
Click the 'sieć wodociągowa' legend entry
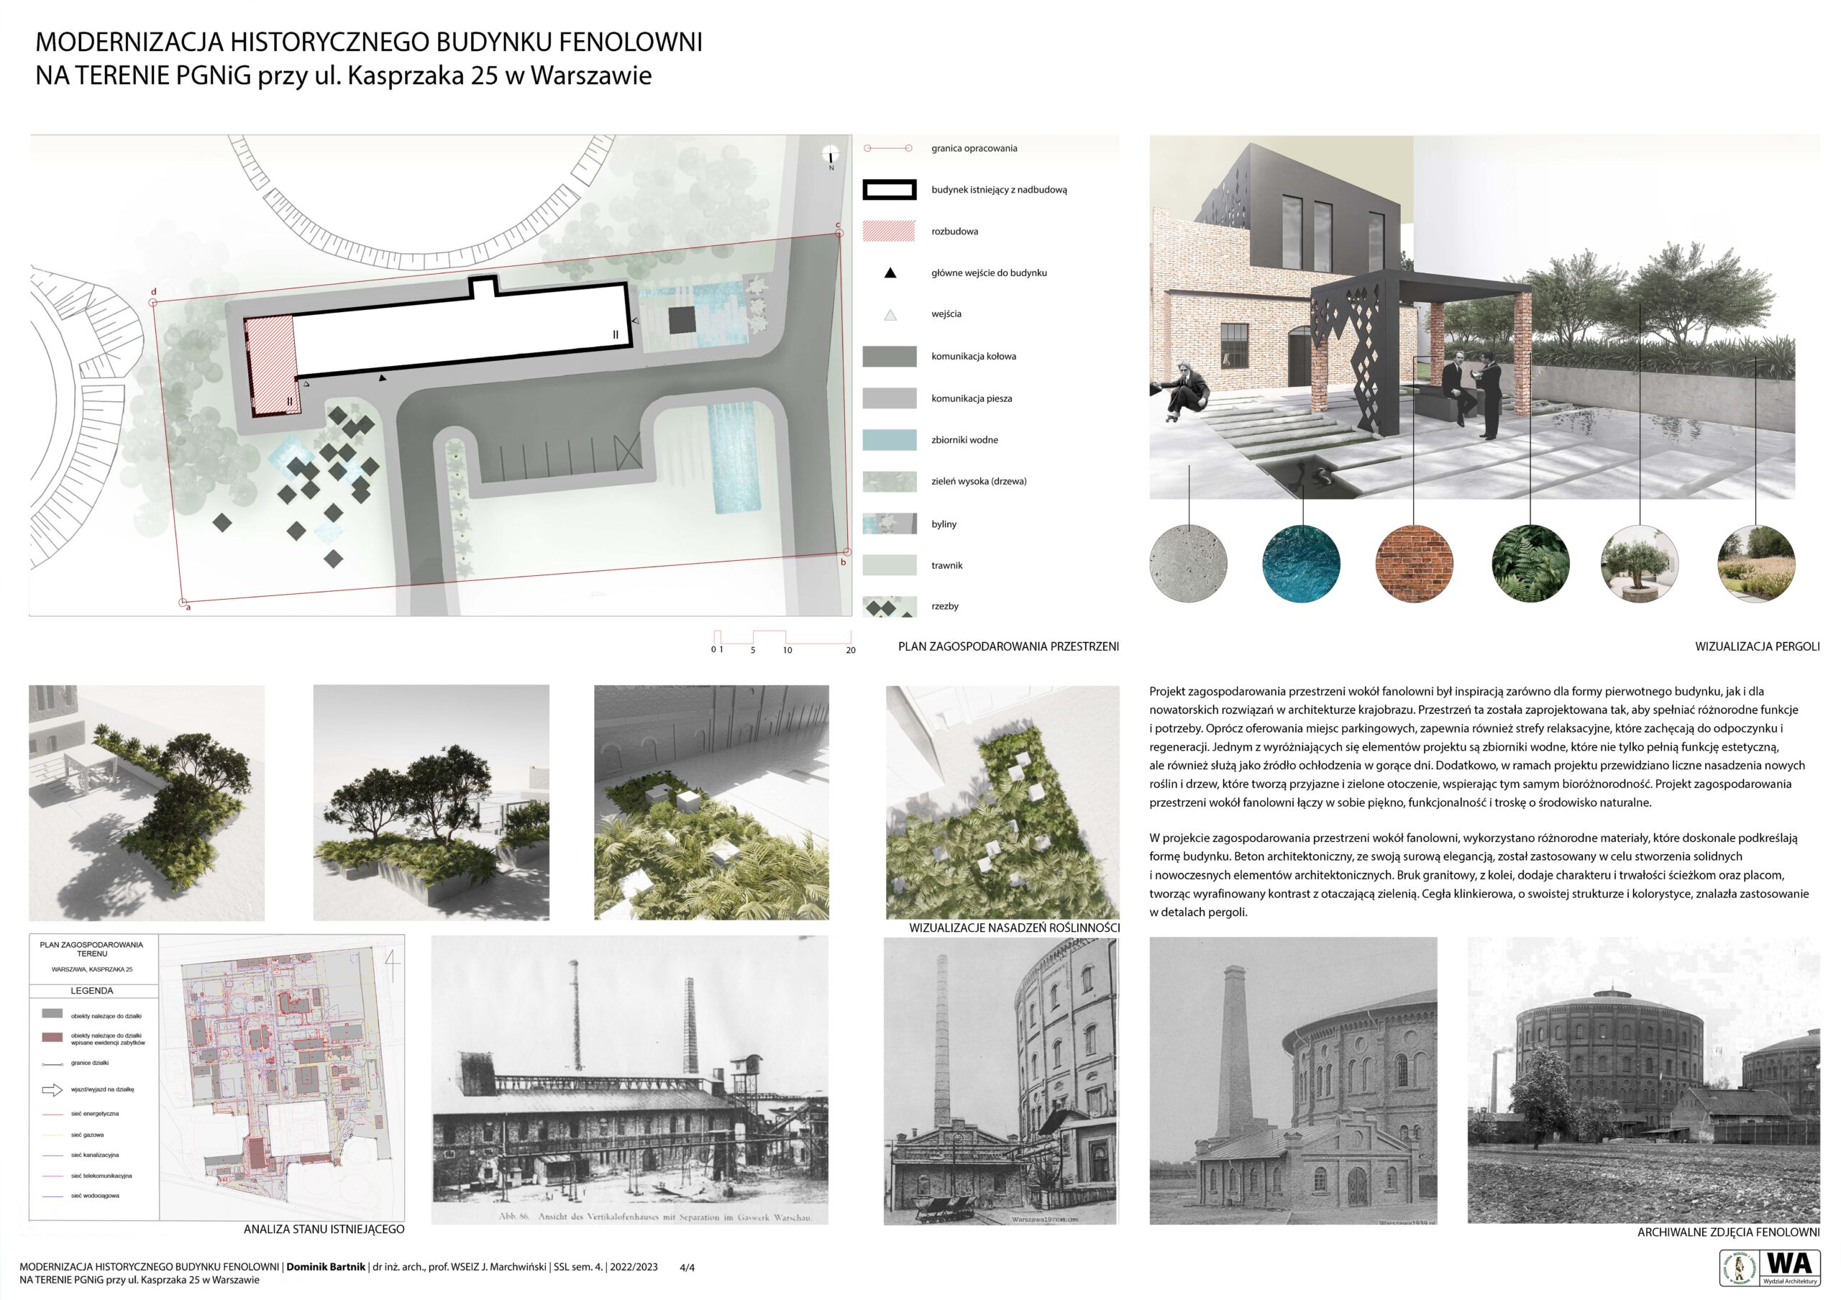coord(95,1196)
